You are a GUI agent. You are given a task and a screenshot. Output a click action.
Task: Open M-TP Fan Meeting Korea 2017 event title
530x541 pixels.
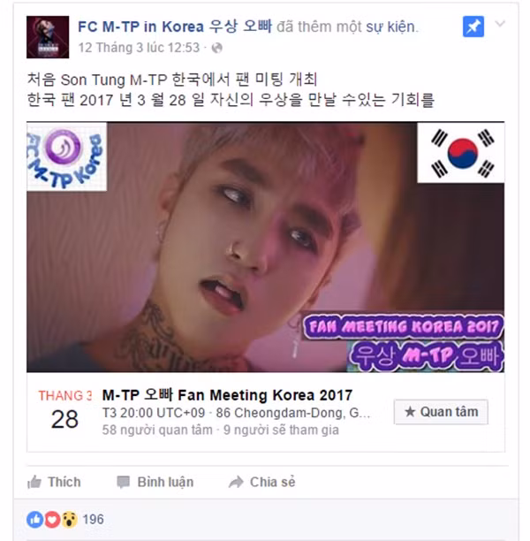tap(227, 395)
